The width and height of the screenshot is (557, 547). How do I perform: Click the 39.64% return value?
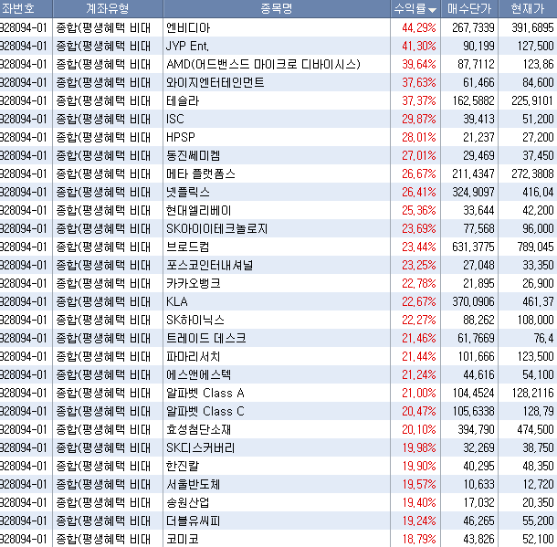(x=419, y=64)
